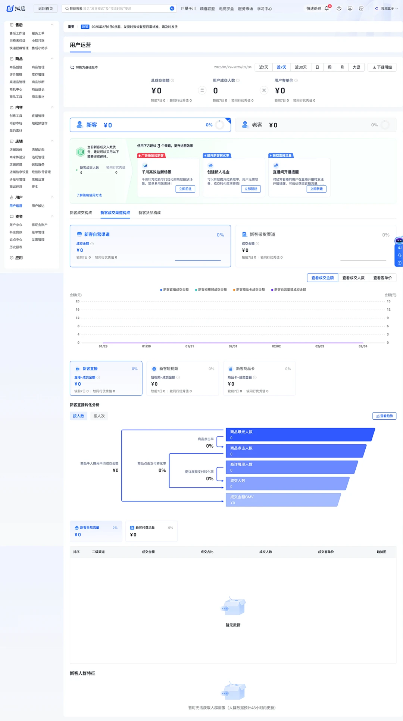Open 学习中心 in top navigation

tap(265, 9)
